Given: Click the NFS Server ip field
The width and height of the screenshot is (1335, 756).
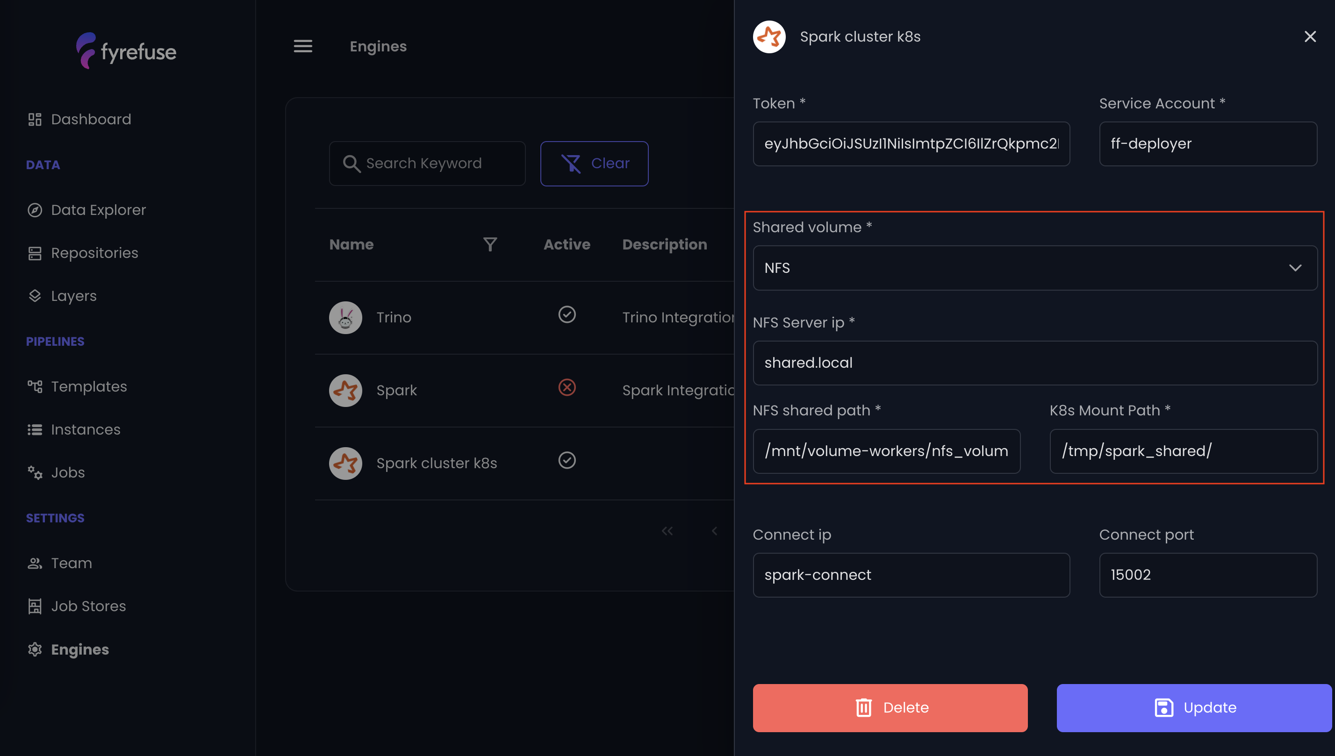Looking at the screenshot, I should coord(1035,363).
